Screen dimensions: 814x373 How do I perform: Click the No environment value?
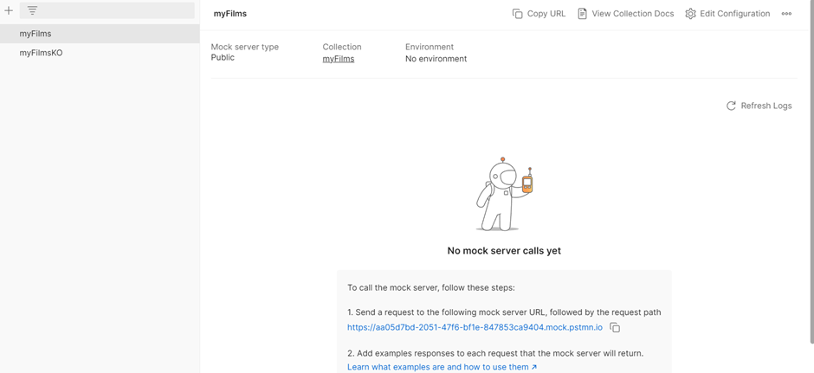436,59
